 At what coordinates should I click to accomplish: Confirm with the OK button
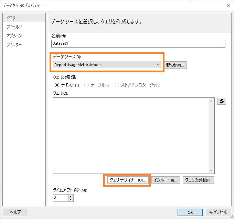coord(190,212)
